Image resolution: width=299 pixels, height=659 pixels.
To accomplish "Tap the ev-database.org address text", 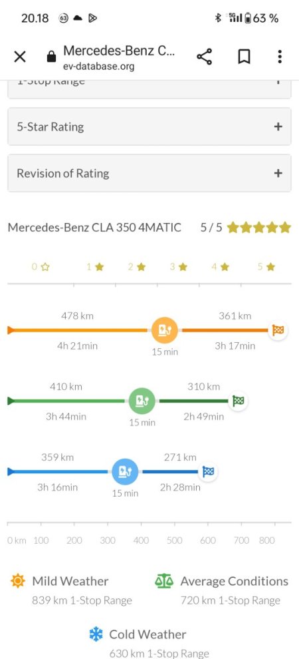I will click(99, 67).
